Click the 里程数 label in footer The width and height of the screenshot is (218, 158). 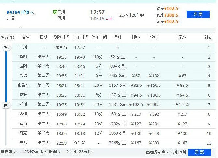coord(8,151)
